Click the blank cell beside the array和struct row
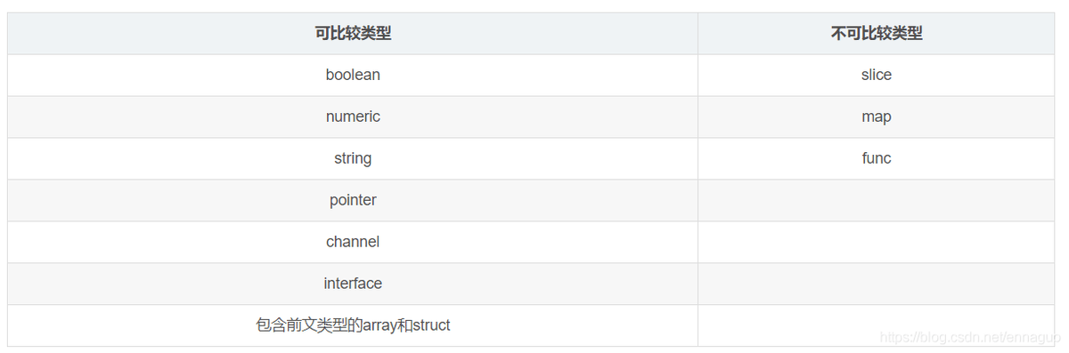This screenshot has height=353, width=1069. point(877,325)
